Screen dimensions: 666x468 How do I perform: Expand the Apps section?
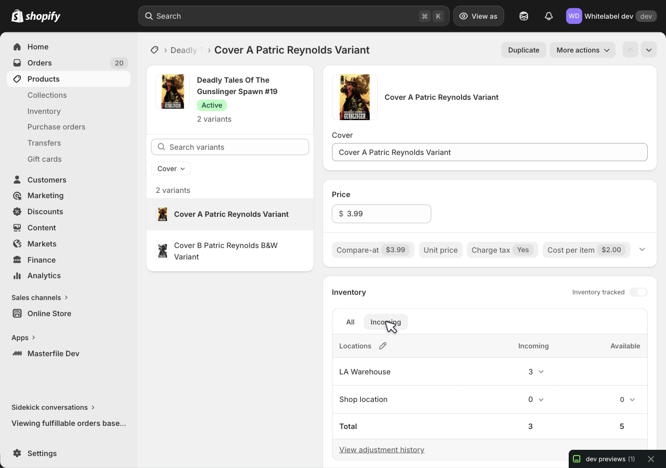click(23, 337)
